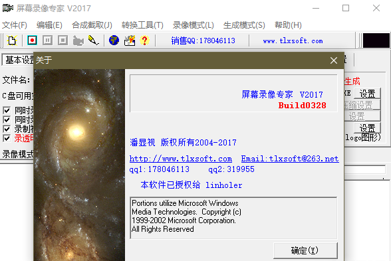This screenshot has height=261, width=391.
Task: Toggle the first 同时 checkbox
Action: [x=7, y=110]
